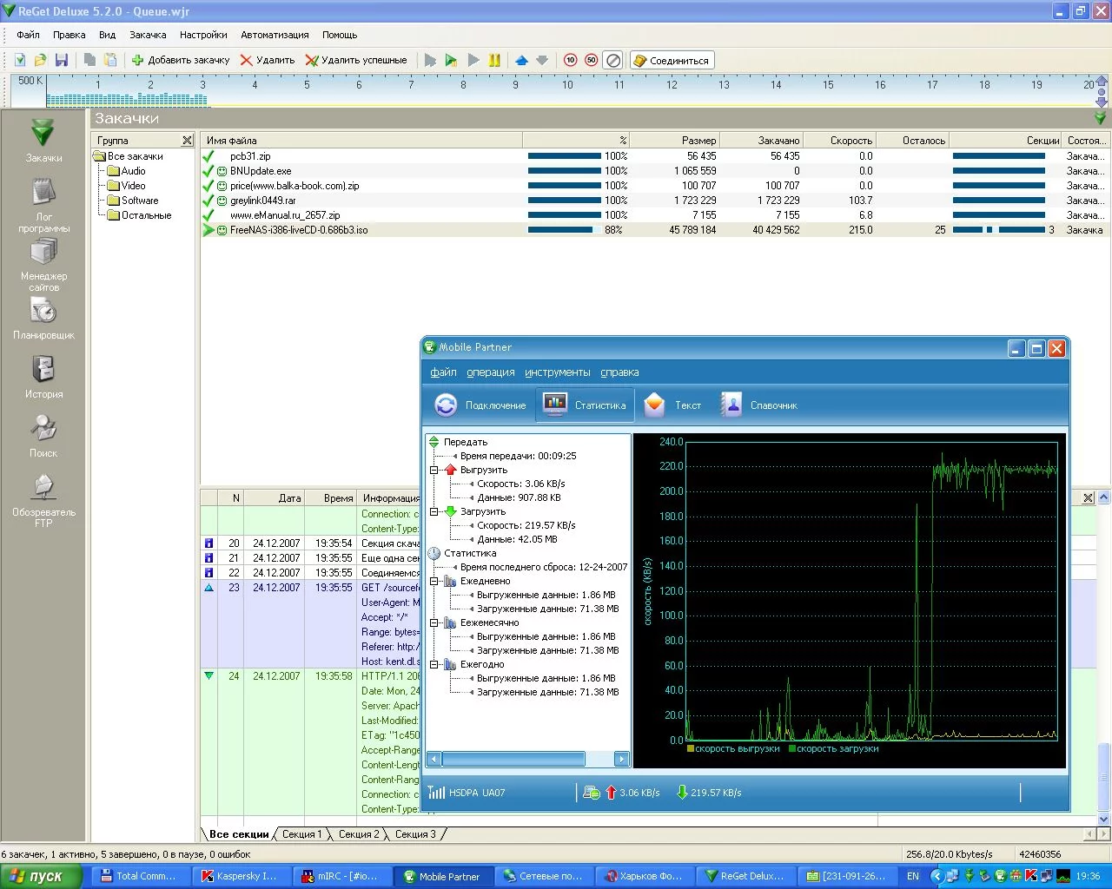This screenshot has width=1112, height=889.
Task: Click the Добавить закачку button
Action: [x=181, y=60]
